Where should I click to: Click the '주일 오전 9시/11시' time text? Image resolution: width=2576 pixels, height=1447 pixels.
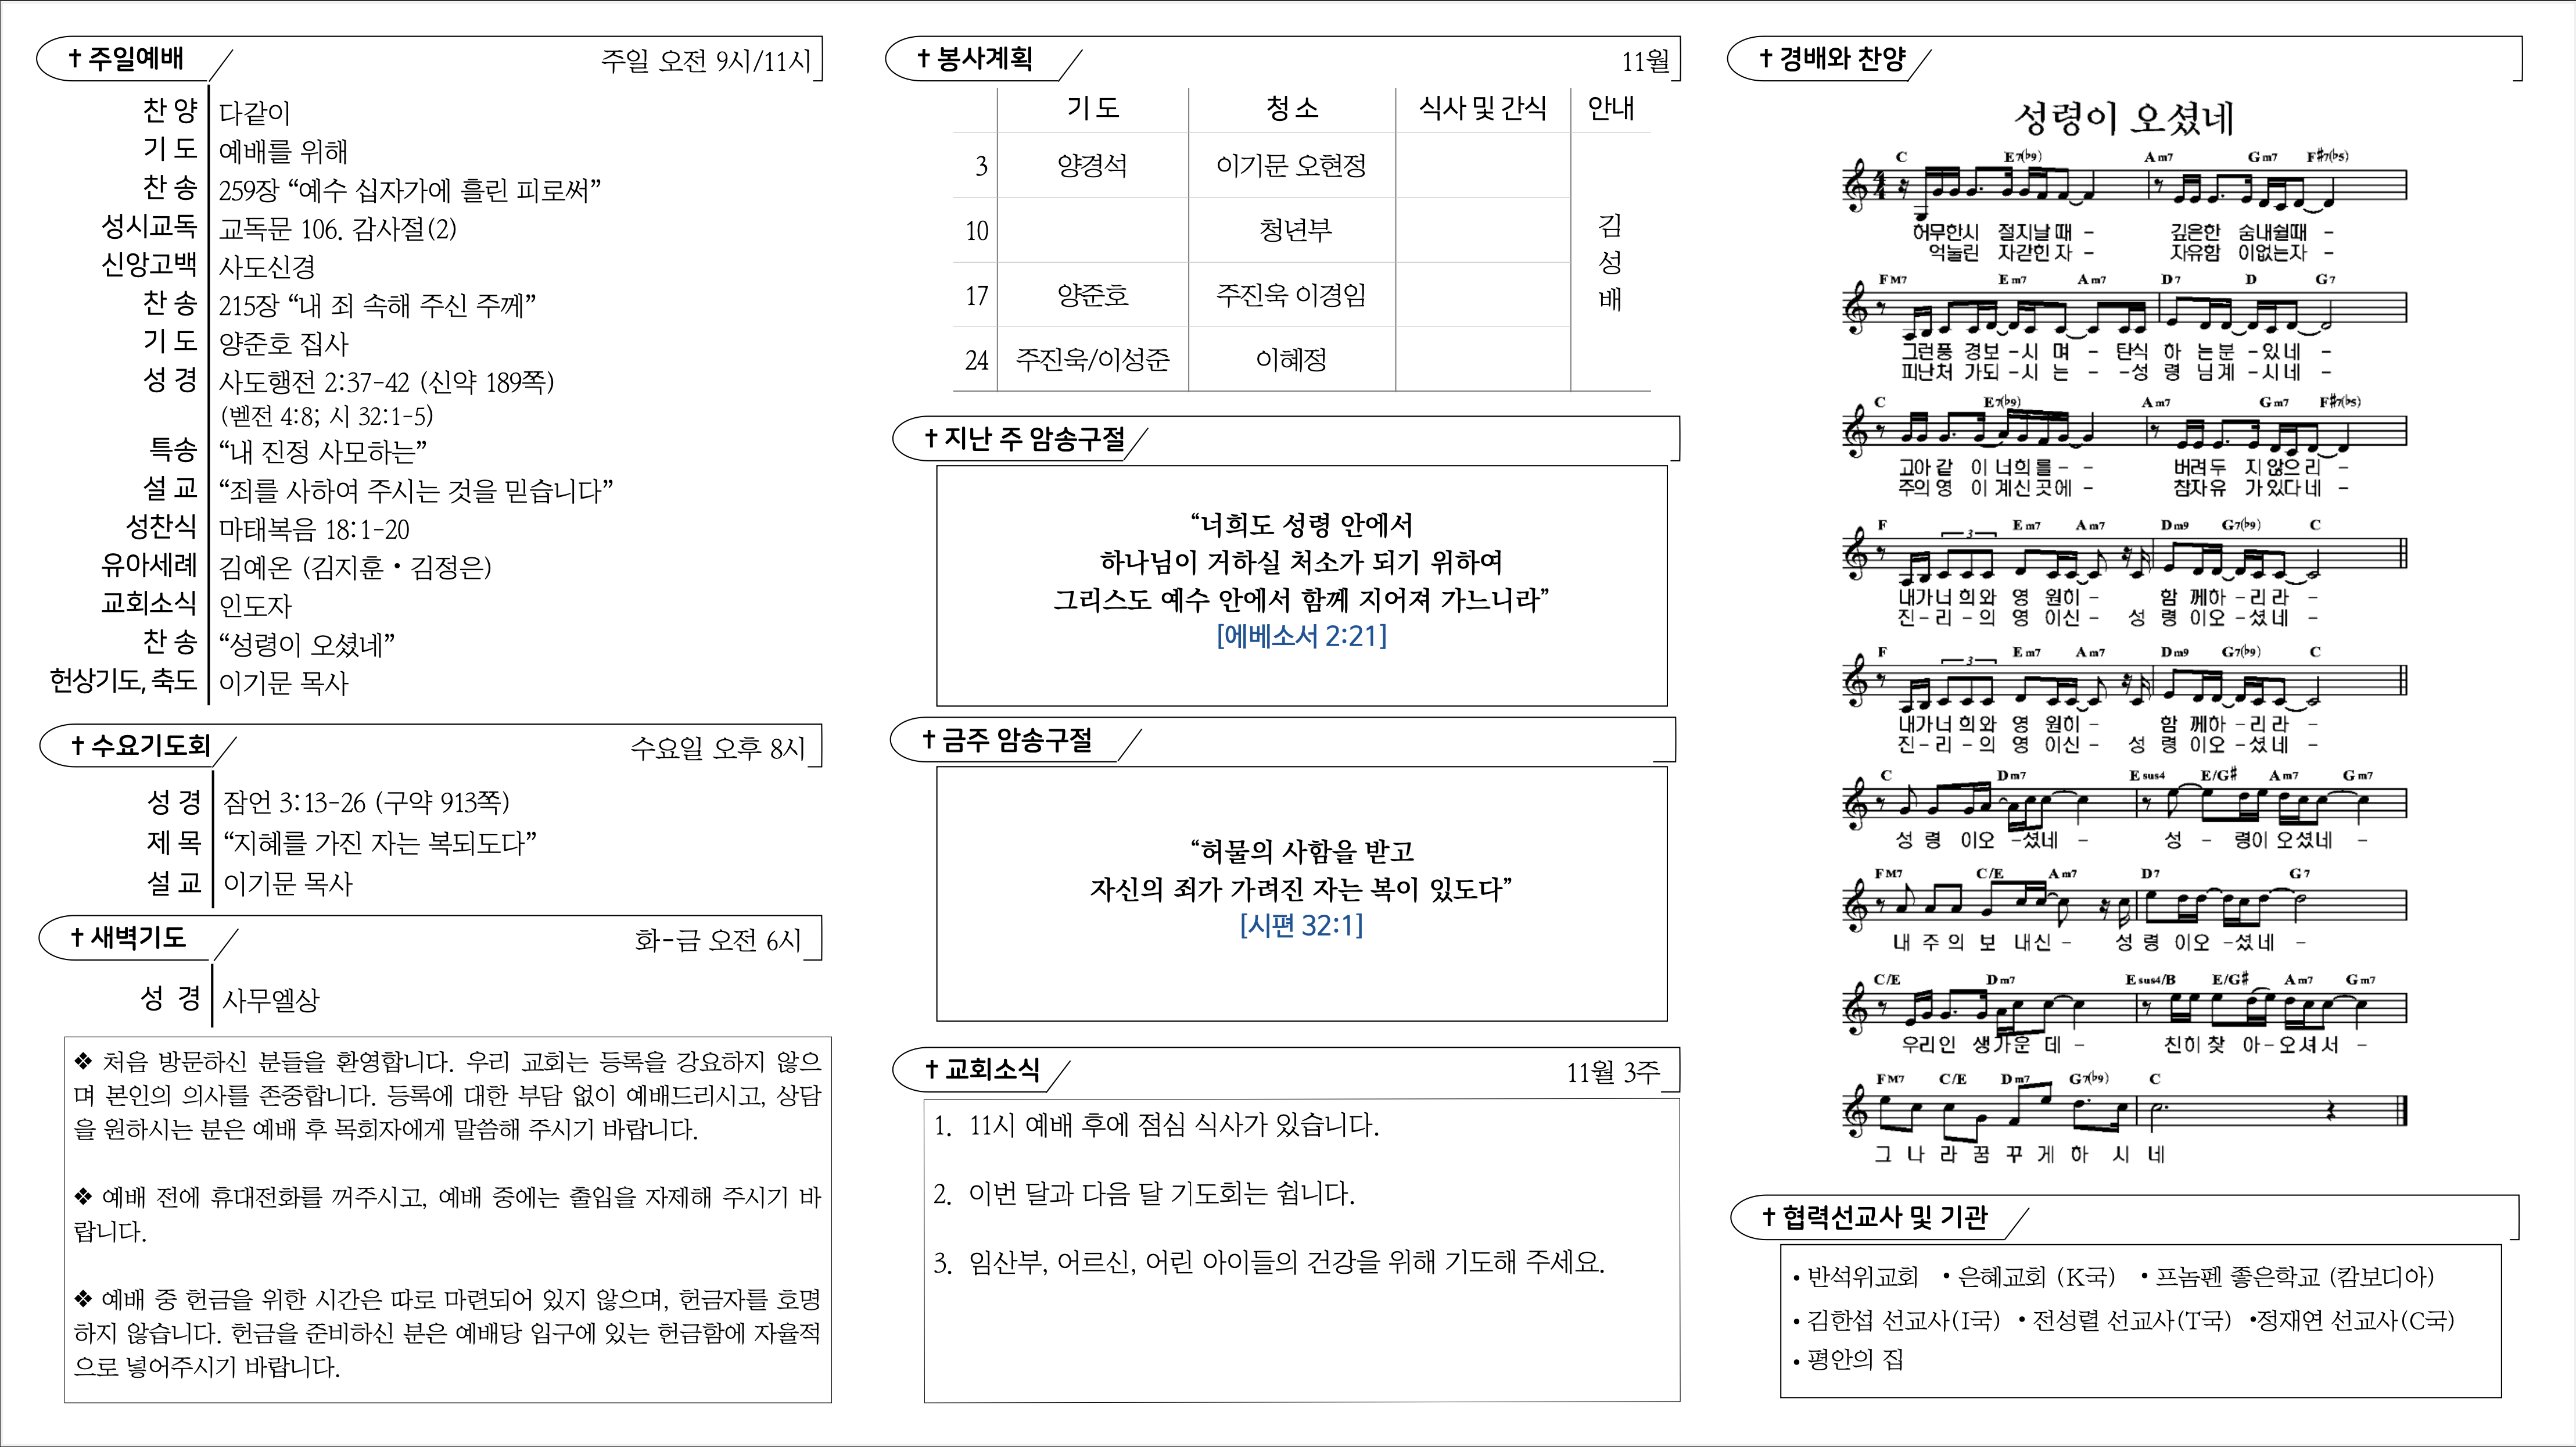pos(706,61)
